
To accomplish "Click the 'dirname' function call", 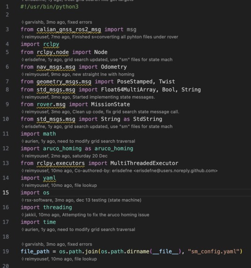I will [138, 252].
